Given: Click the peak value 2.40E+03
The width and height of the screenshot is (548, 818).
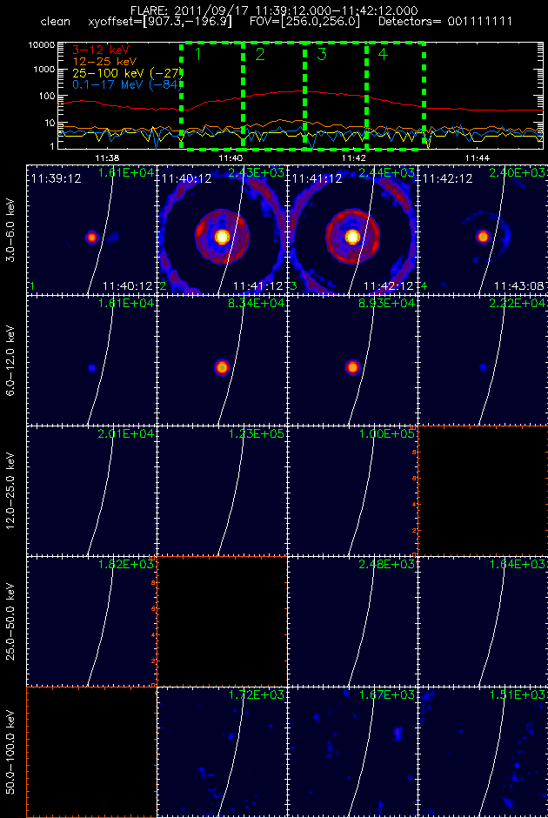Looking at the screenshot, I should pos(518,172).
